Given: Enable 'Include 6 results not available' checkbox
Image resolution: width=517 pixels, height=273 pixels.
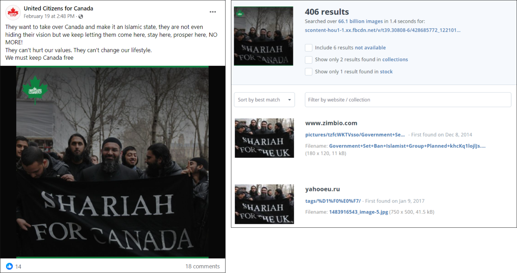Looking at the screenshot, I should point(308,48).
